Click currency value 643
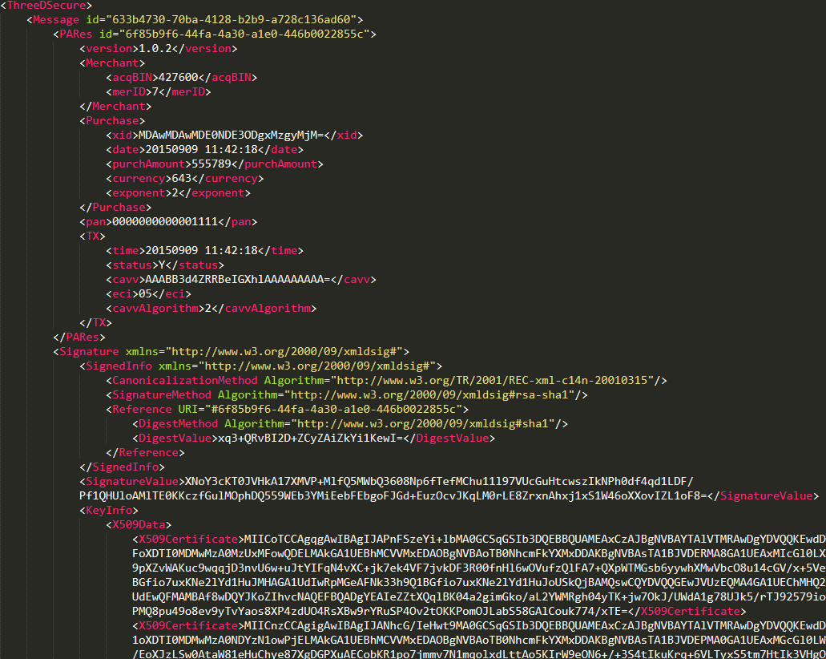826x659 pixels. [x=182, y=178]
